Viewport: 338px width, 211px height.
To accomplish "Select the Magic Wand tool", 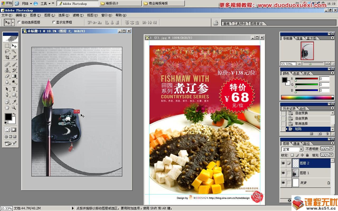I will (14, 51).
